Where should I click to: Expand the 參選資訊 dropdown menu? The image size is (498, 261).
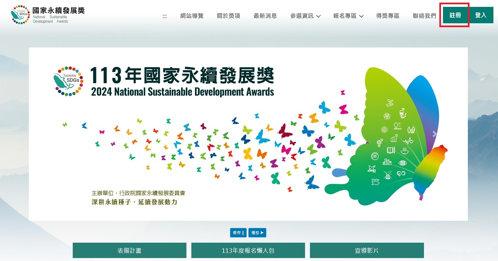[305, 16]
